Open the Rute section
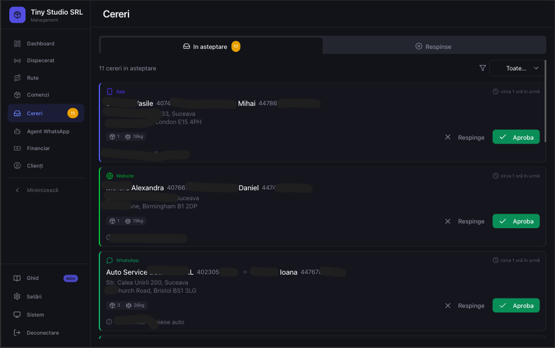Image resolution: width=555 pixels, height=348 pixels. point(32,77)
